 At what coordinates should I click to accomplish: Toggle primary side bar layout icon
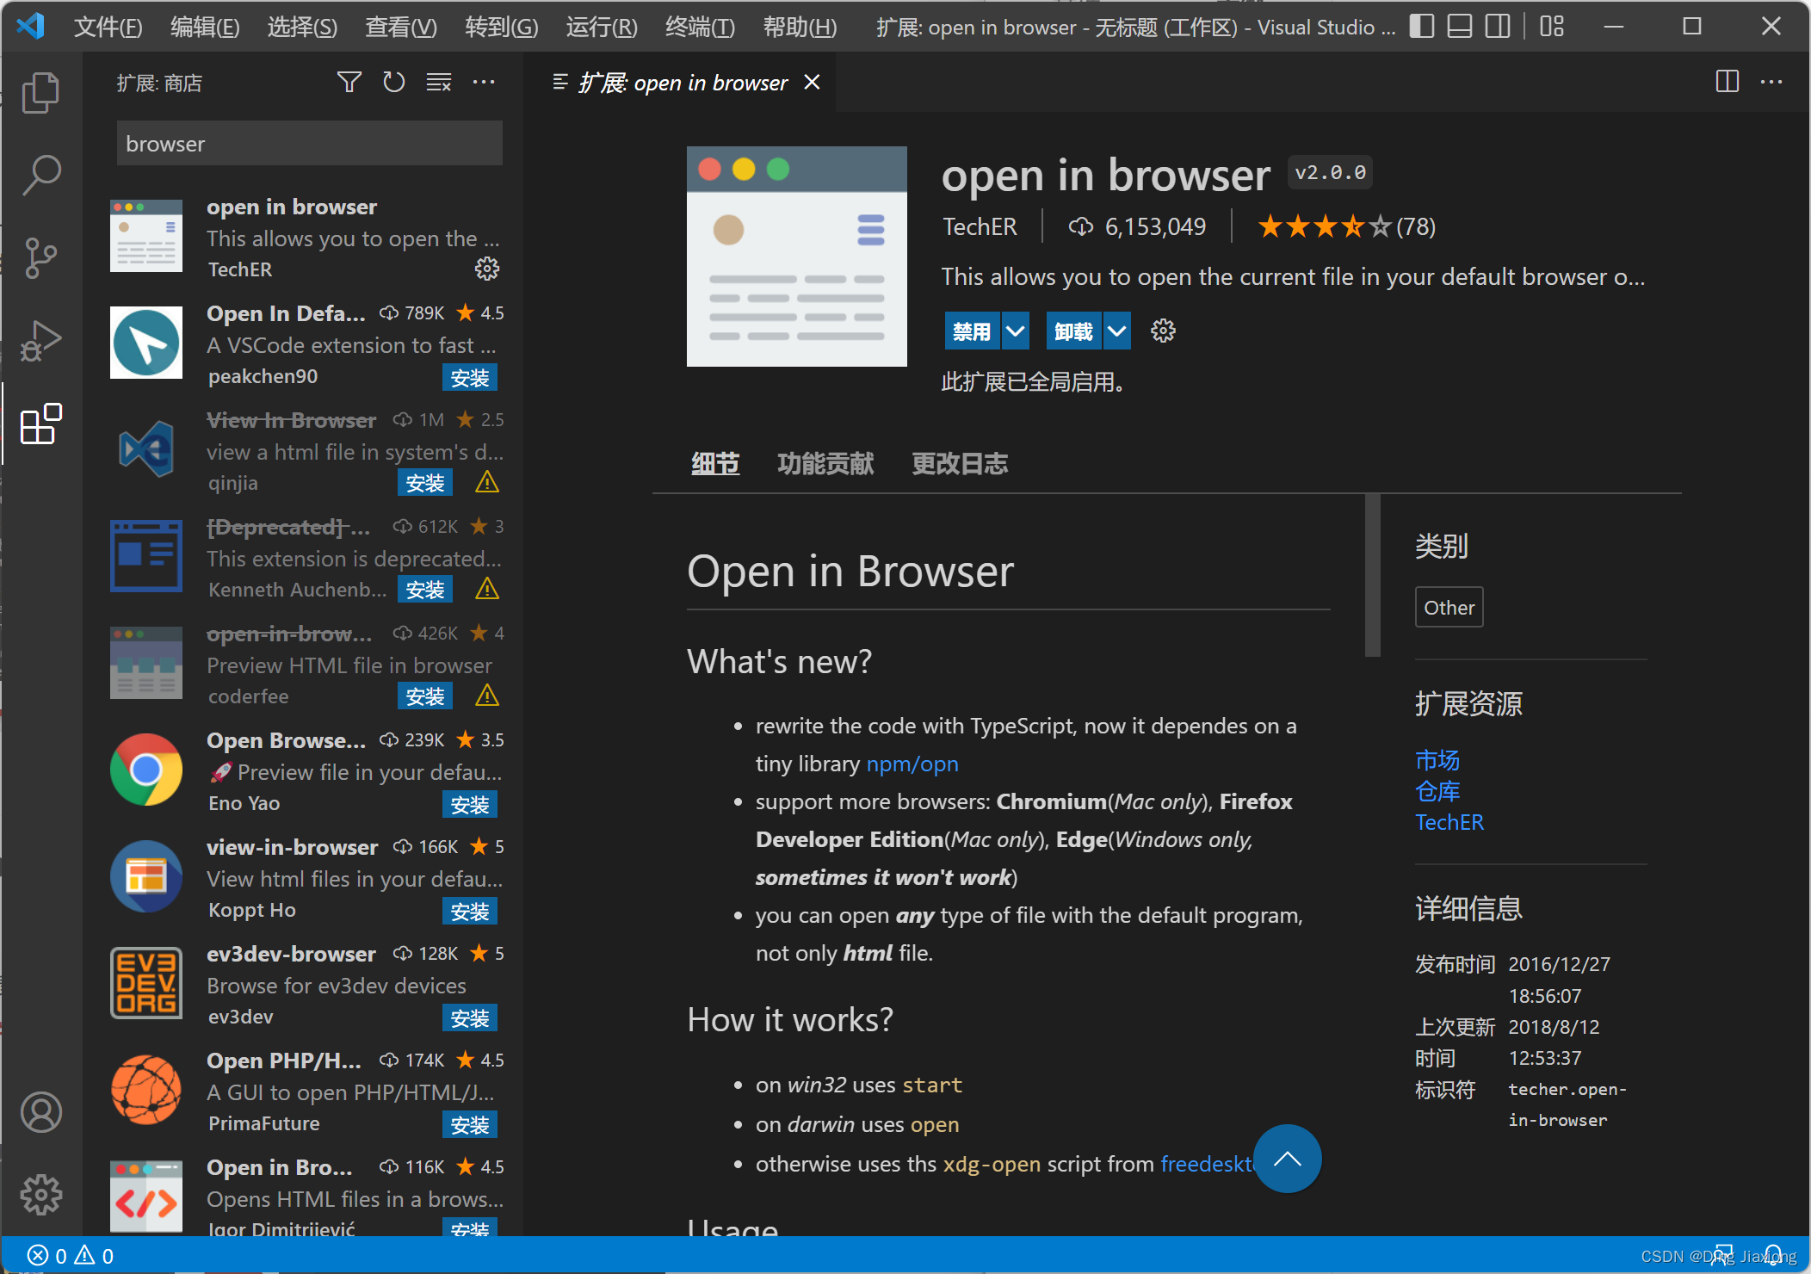1422,27
